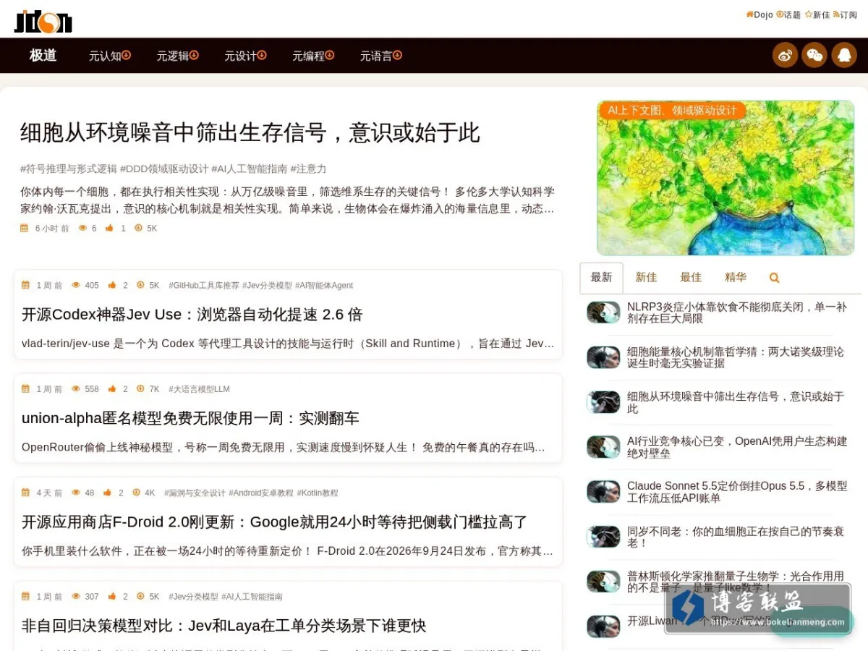Switch to the 最新 tab

pos(601,278)
